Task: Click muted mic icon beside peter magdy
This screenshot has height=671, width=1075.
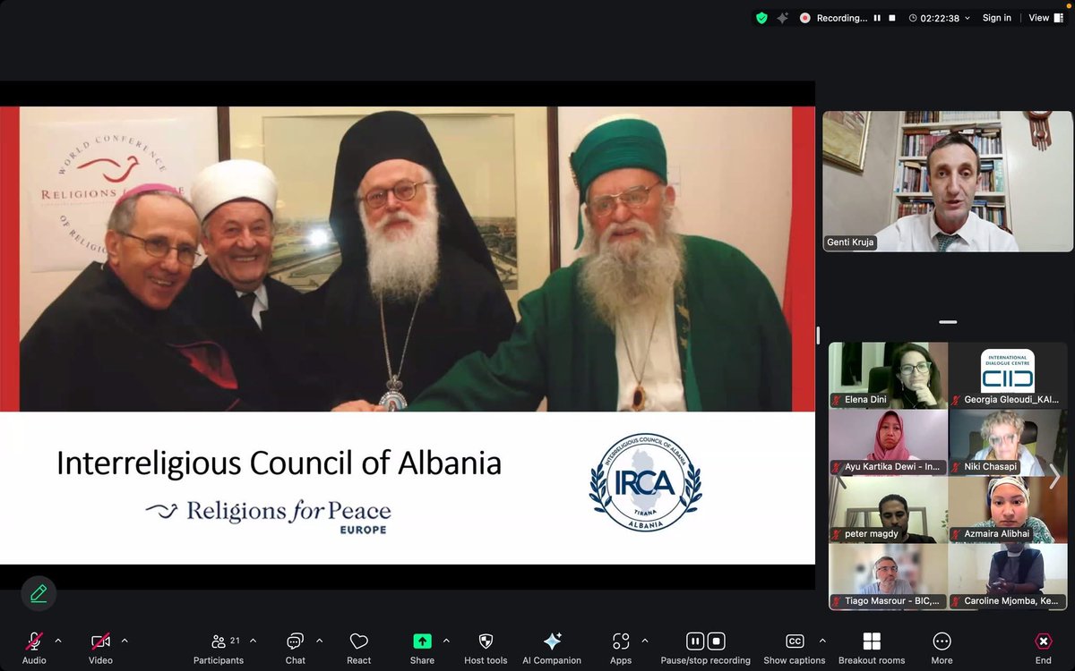Action: 837,534
